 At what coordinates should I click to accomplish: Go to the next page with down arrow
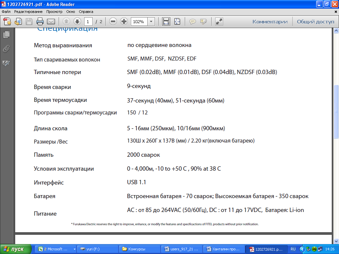coord(77,21)
